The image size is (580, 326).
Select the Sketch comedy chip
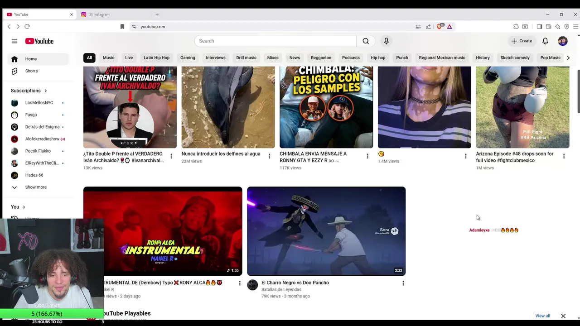coord(515,58)
